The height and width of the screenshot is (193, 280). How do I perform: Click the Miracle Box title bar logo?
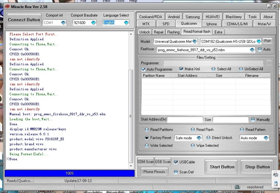click(7, 7)
